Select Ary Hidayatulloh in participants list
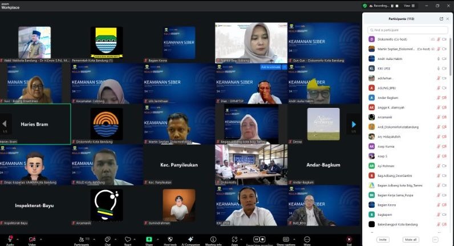Image resolution: width=454 pixels, height=246 pixels. click(408, 137)
